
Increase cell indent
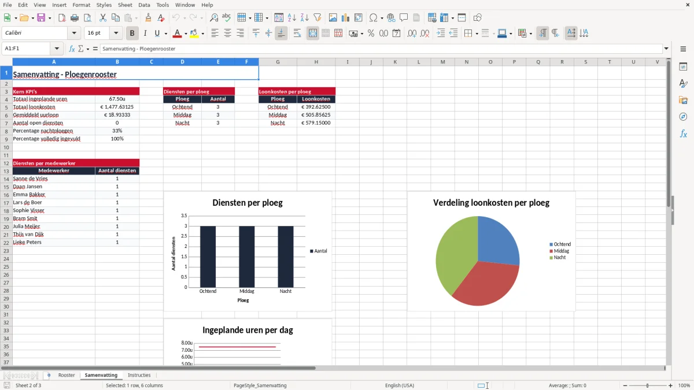click(x=441, y=34)
